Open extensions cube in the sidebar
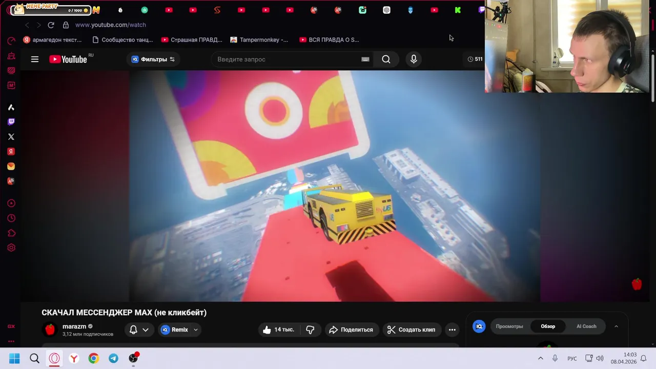 point(11,233)
